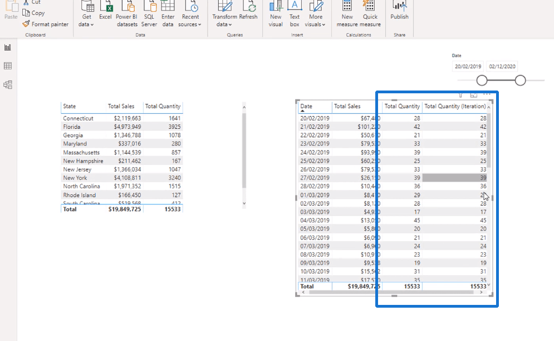Click the right handle of Date slider
Viewport: 554px width, 341px height.
coord(520,81)
